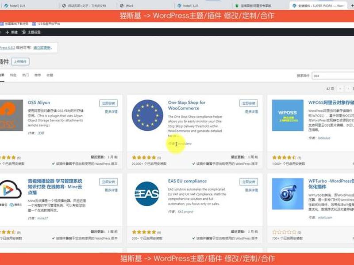Switch to the Work browser tab
The image size is (354, 265).
pos(129,6)
